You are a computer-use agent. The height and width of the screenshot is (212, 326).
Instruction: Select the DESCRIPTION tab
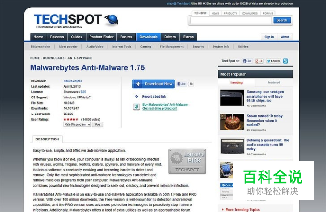point(47,139)
